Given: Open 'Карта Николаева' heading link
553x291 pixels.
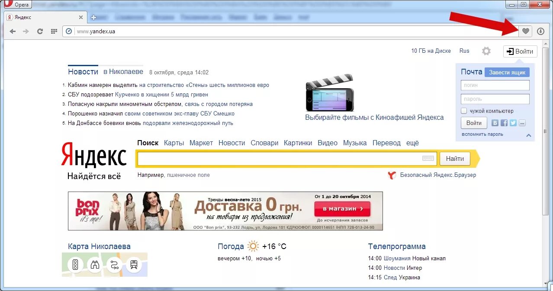Looking at the screenshot, I should (x=99, y=246).
